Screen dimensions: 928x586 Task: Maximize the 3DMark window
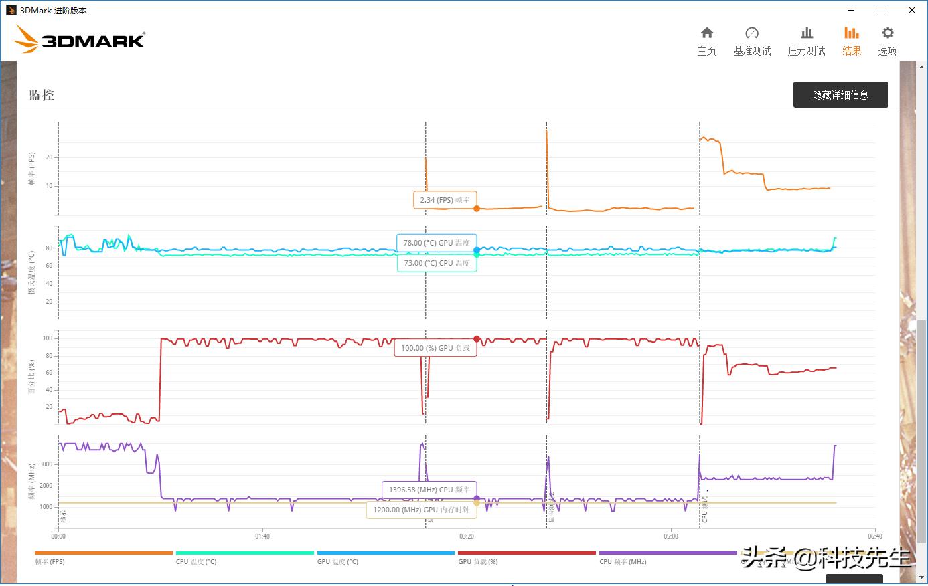coord(882,10)
